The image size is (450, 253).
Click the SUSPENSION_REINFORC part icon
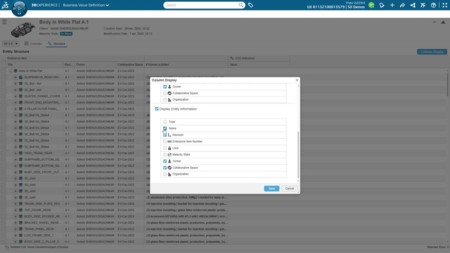click(21, 77)
